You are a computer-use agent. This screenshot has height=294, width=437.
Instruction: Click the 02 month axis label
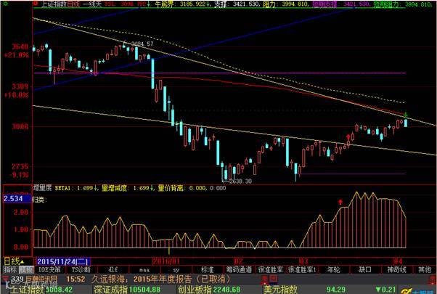(238, 261)
